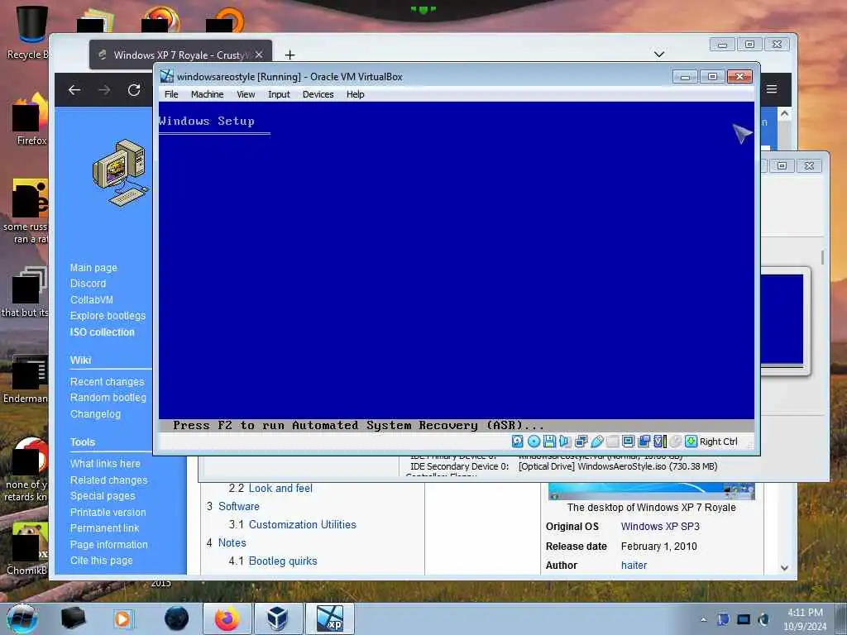Open the Windows Start orb

click(22, 618)
